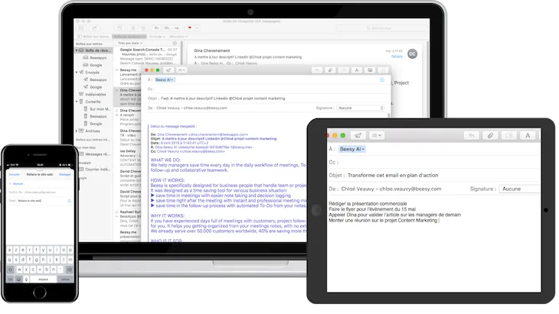The height and width of the screenshot is (314, 559).
Task: Click the compose new message icon in Mail toolbar
Action: 94,28
